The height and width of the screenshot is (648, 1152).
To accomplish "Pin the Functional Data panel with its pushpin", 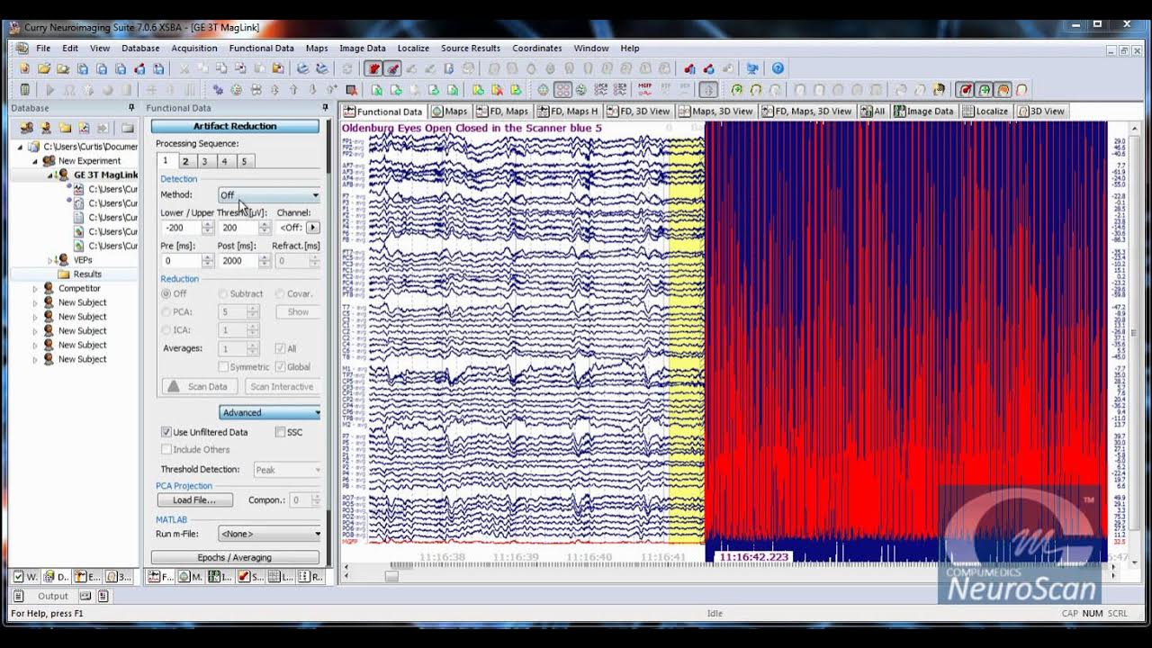I will 325,108.
